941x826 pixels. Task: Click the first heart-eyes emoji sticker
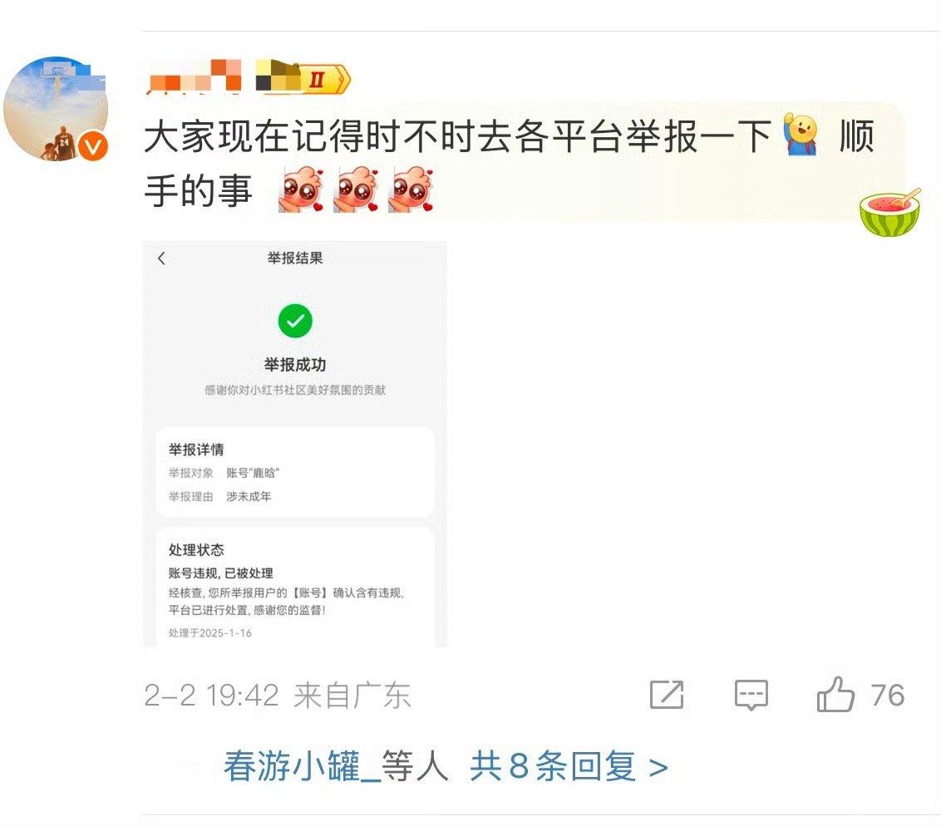301,190
